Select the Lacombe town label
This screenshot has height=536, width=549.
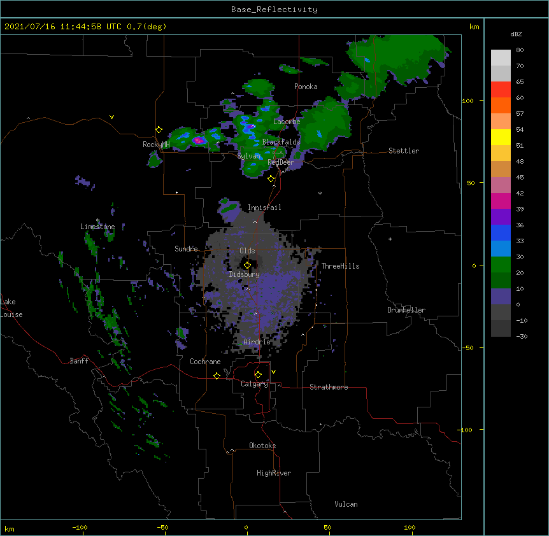[x=287, y=122]
